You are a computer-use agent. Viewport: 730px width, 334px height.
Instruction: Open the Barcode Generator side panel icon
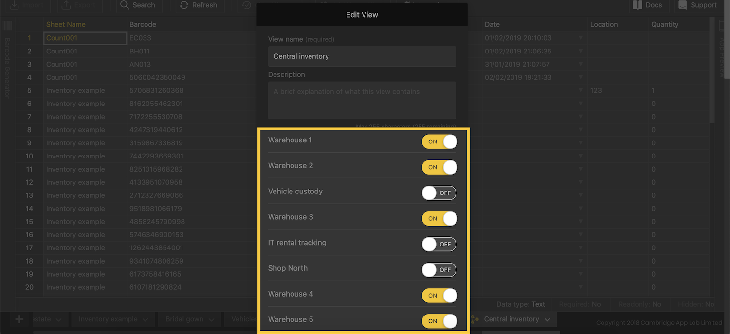8,26
